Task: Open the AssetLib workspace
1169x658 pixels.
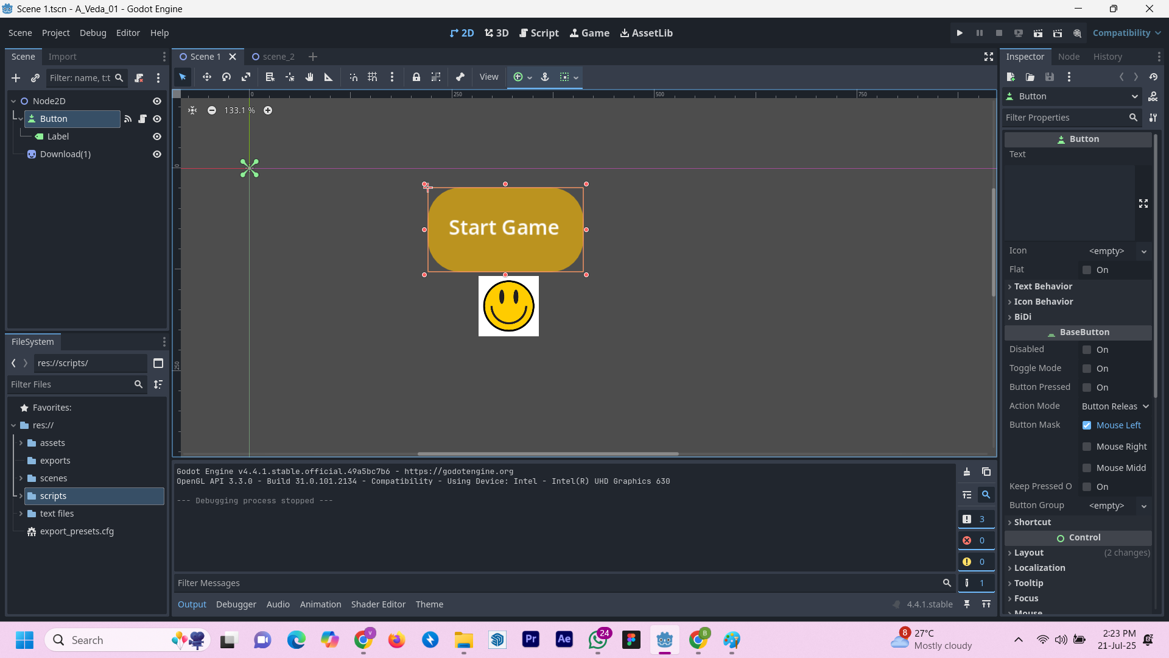Action: [x=647, y=33]
